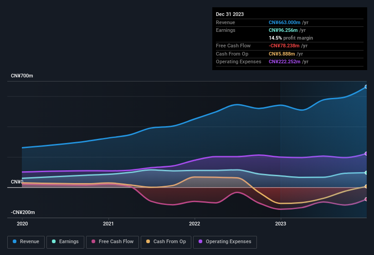Click the 2023 x-axis label
Screen dimensions: 374x255
click(x=281, y=224)
